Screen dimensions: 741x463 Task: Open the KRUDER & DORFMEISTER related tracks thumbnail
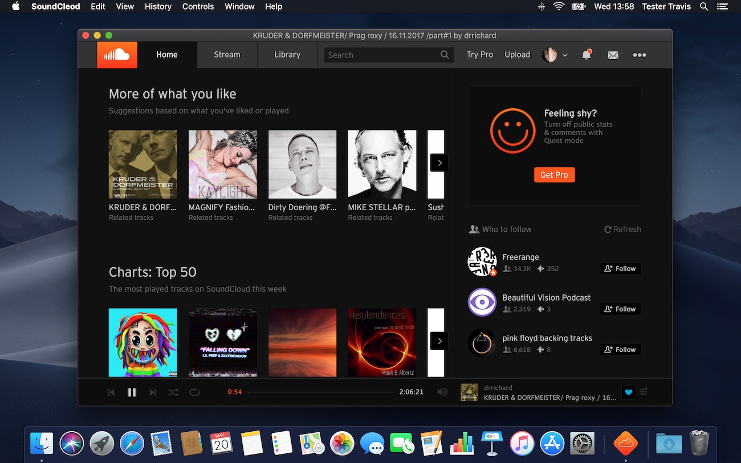coord(142,164)
